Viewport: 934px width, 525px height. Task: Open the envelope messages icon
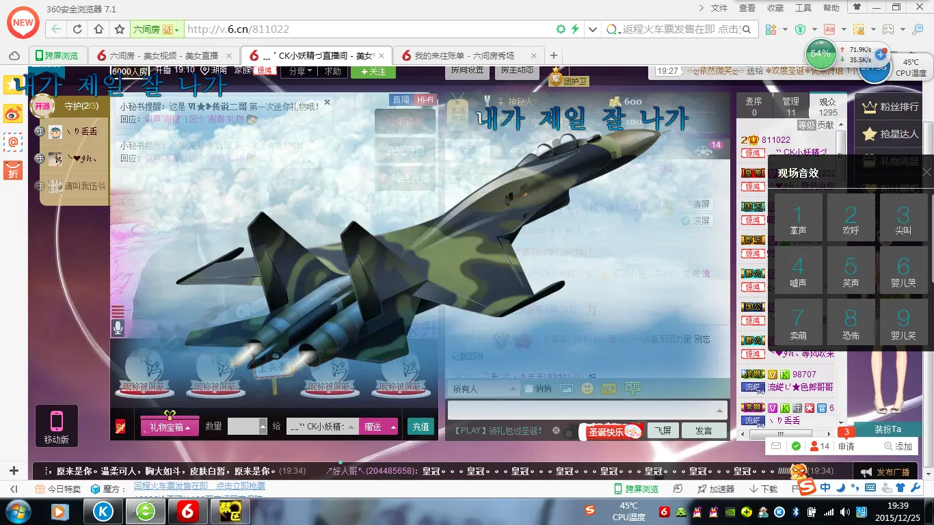(x=775, y=446)
